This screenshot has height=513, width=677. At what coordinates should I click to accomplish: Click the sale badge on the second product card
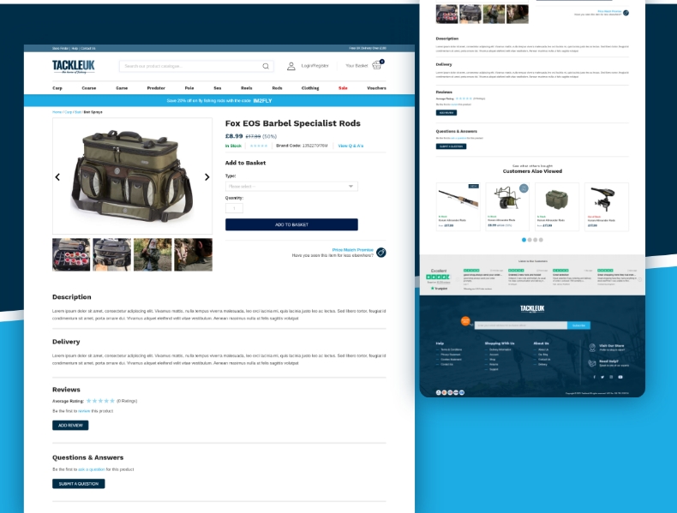coord(524,188)
